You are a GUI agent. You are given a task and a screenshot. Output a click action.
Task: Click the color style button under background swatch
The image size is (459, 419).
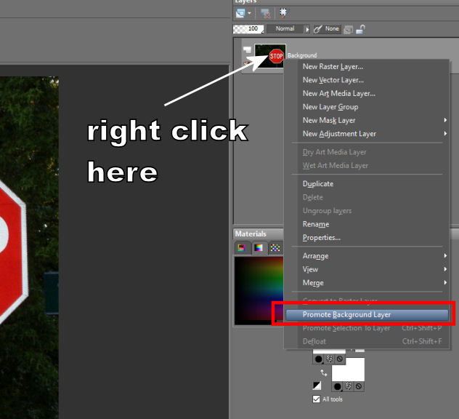tap(337, 386)
